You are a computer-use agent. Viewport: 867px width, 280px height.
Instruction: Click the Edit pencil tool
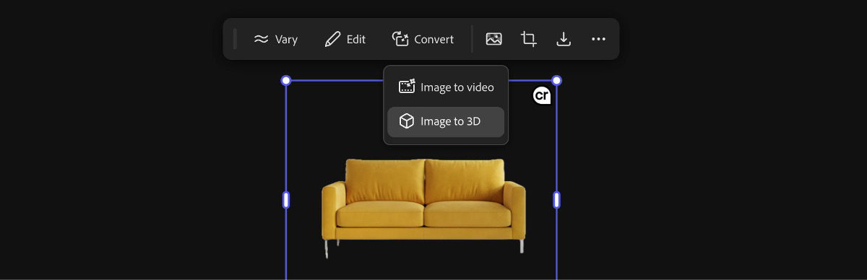(x=345, y=39)
